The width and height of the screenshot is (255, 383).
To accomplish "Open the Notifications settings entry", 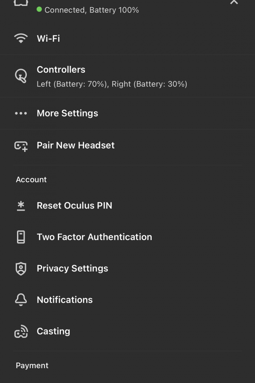I will click(127, 300).
